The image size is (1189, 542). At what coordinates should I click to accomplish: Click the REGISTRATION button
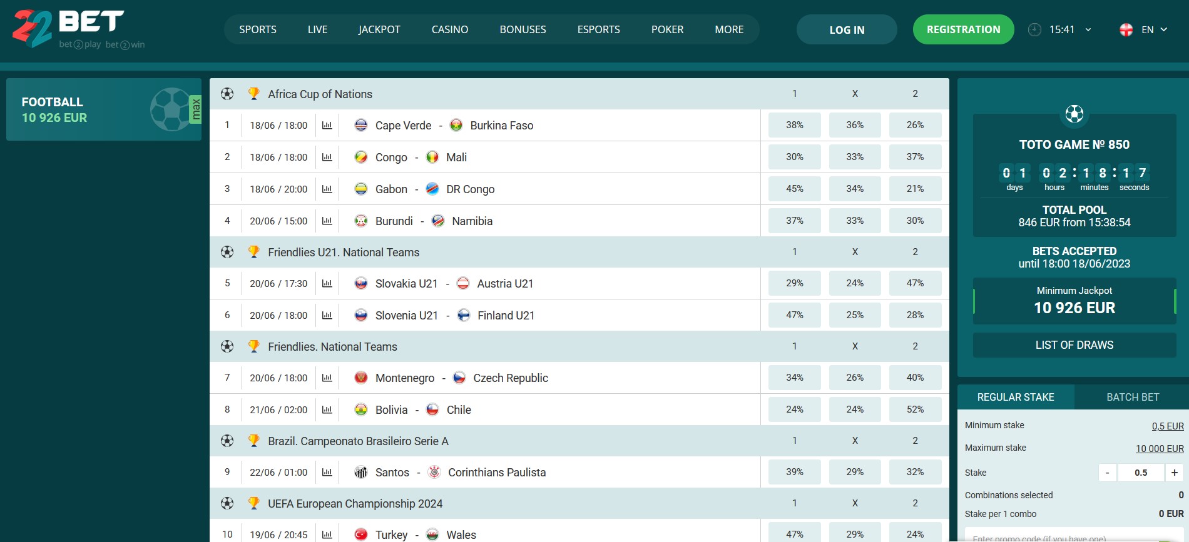[x=963, y=29]
